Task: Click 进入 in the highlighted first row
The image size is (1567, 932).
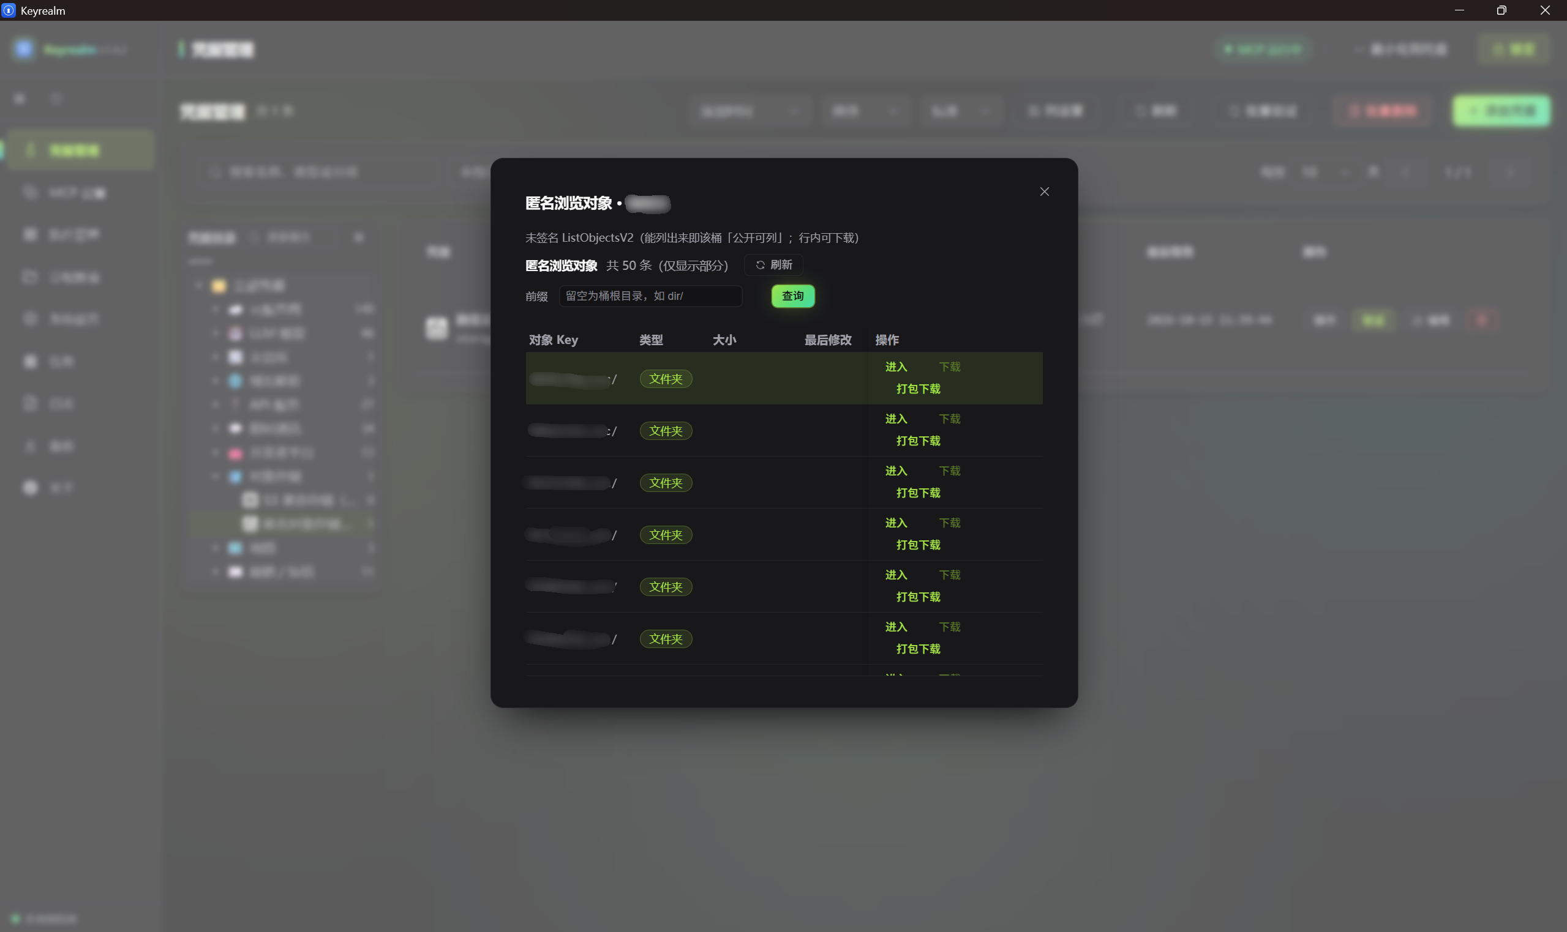Action: 896,367
